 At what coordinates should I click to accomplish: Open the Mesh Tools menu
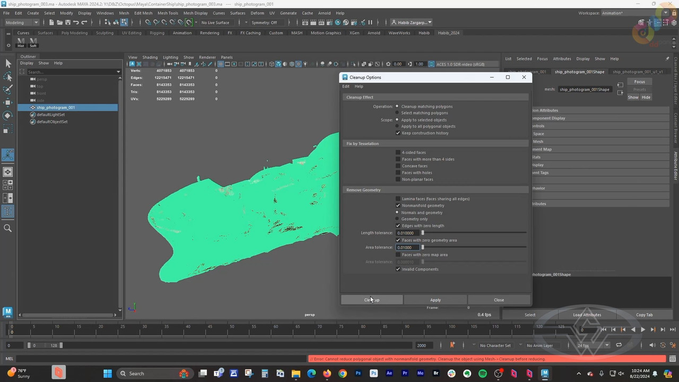coord(168,13)
